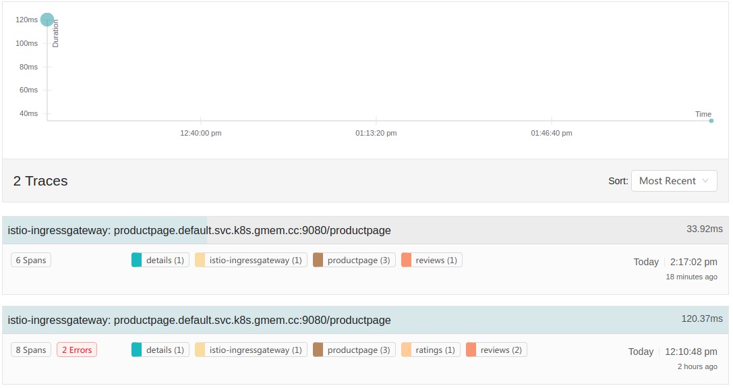Click details (1) tag in 8-span trace

[x=160, y=350]
